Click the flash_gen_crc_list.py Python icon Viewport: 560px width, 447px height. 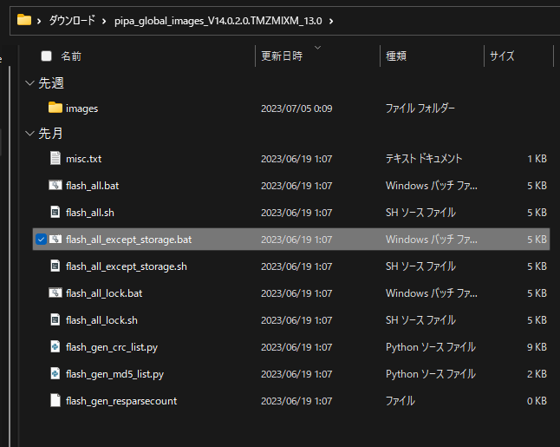pyautogui.click(x=55, y=346)
